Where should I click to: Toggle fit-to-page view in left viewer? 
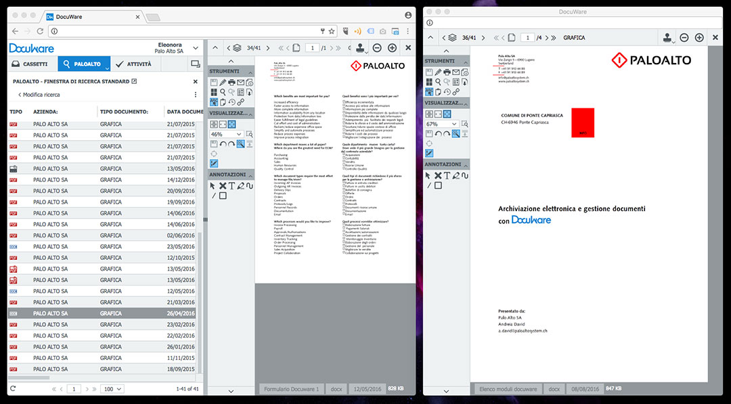click(231, 125)
